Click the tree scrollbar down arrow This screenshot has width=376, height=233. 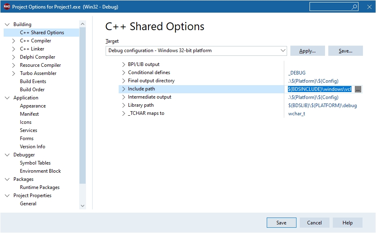click(x=82, y=206)
